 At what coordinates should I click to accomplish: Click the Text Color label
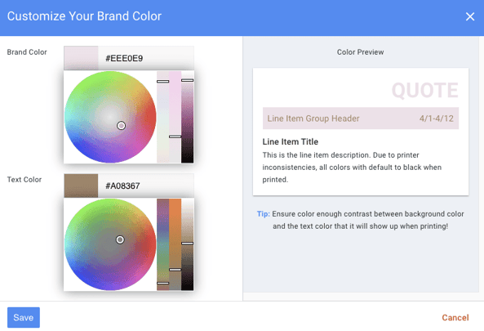(x=24, y=180)
